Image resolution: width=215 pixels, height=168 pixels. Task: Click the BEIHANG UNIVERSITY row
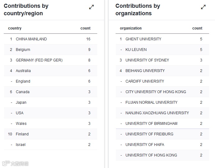tap(145, 71)
